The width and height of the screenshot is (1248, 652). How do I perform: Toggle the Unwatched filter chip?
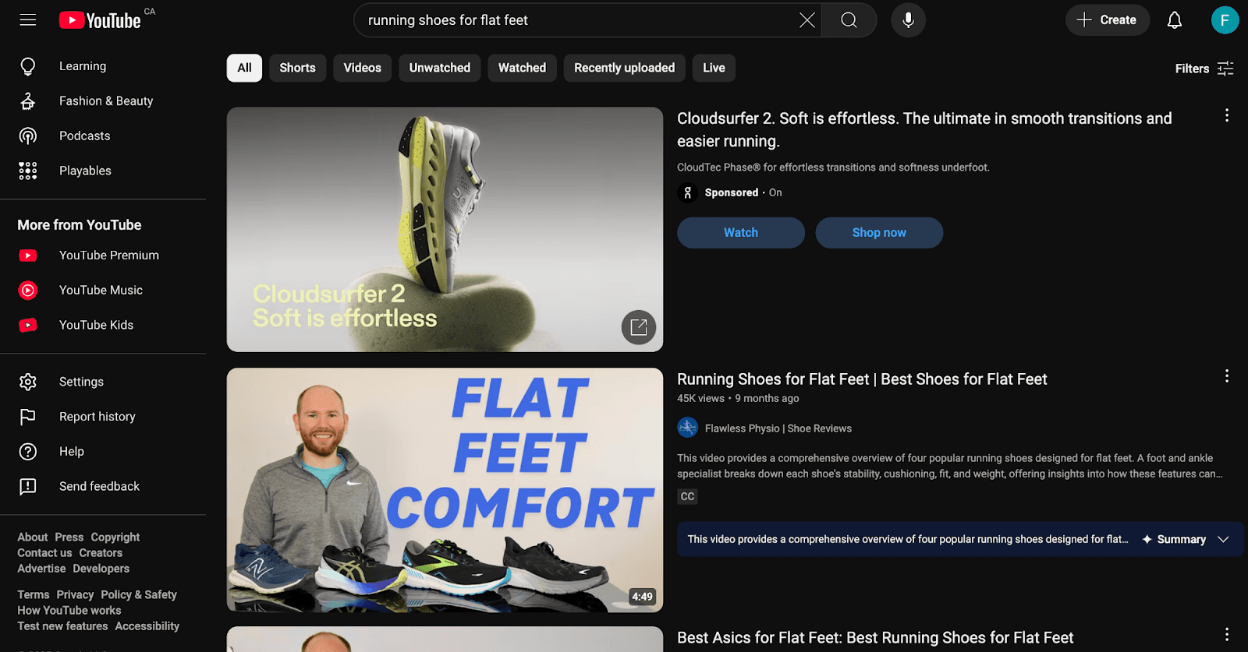[439, 68]
